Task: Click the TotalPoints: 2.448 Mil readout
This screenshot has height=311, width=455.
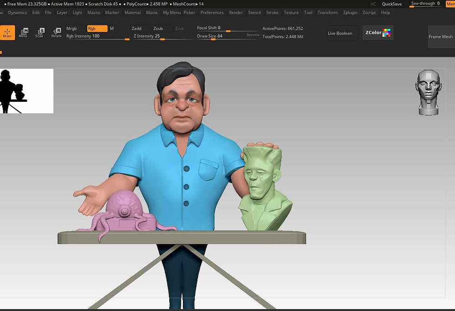Action: tap(283, 36)
